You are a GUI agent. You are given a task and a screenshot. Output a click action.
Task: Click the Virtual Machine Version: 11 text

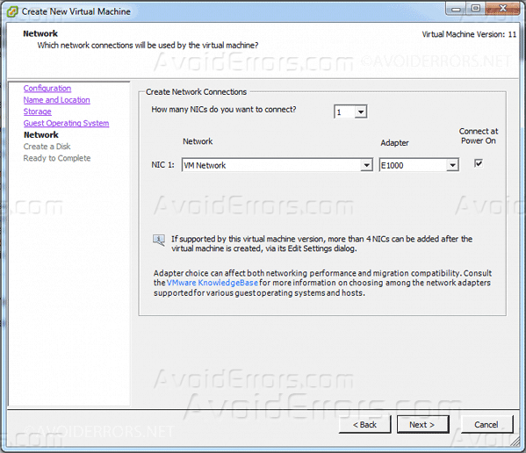click(469, 34)
